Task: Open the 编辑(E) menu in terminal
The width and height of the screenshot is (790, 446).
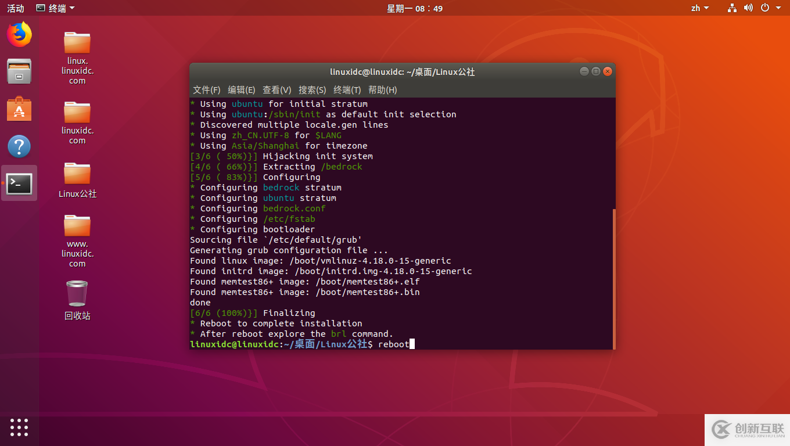Action: [242, 90]
